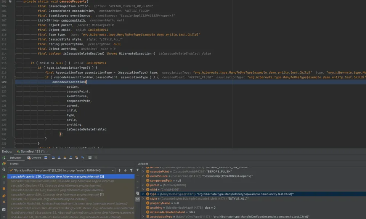Click the Run to Cursor icon
The width and height of the screenshot is (366, 219).
point(83,158)
